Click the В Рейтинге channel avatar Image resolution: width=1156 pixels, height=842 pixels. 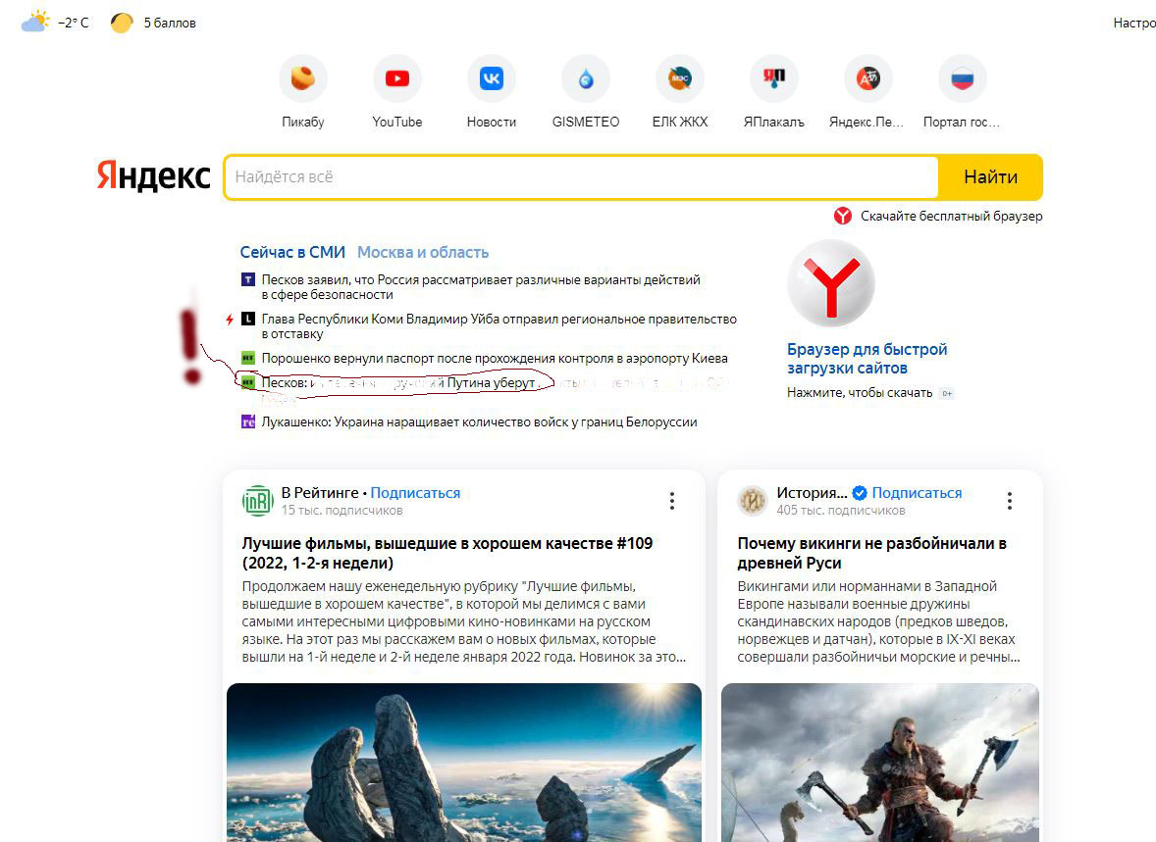pos(258,501)
